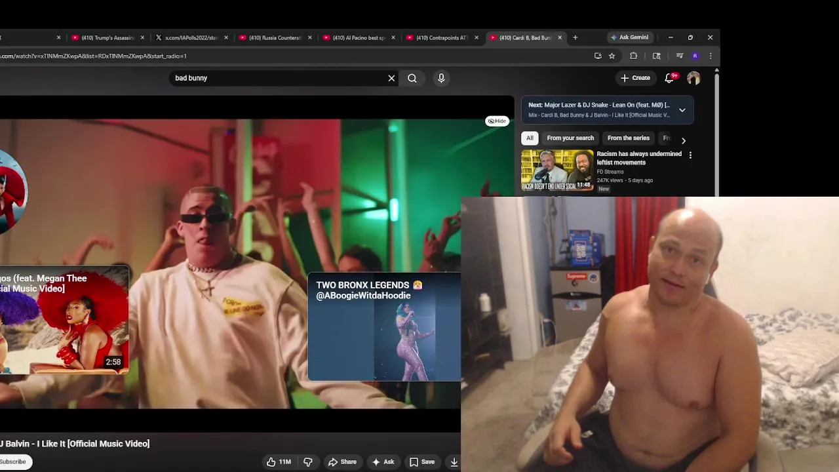
Task: Open a new browser tab
Action: (576, 37)
